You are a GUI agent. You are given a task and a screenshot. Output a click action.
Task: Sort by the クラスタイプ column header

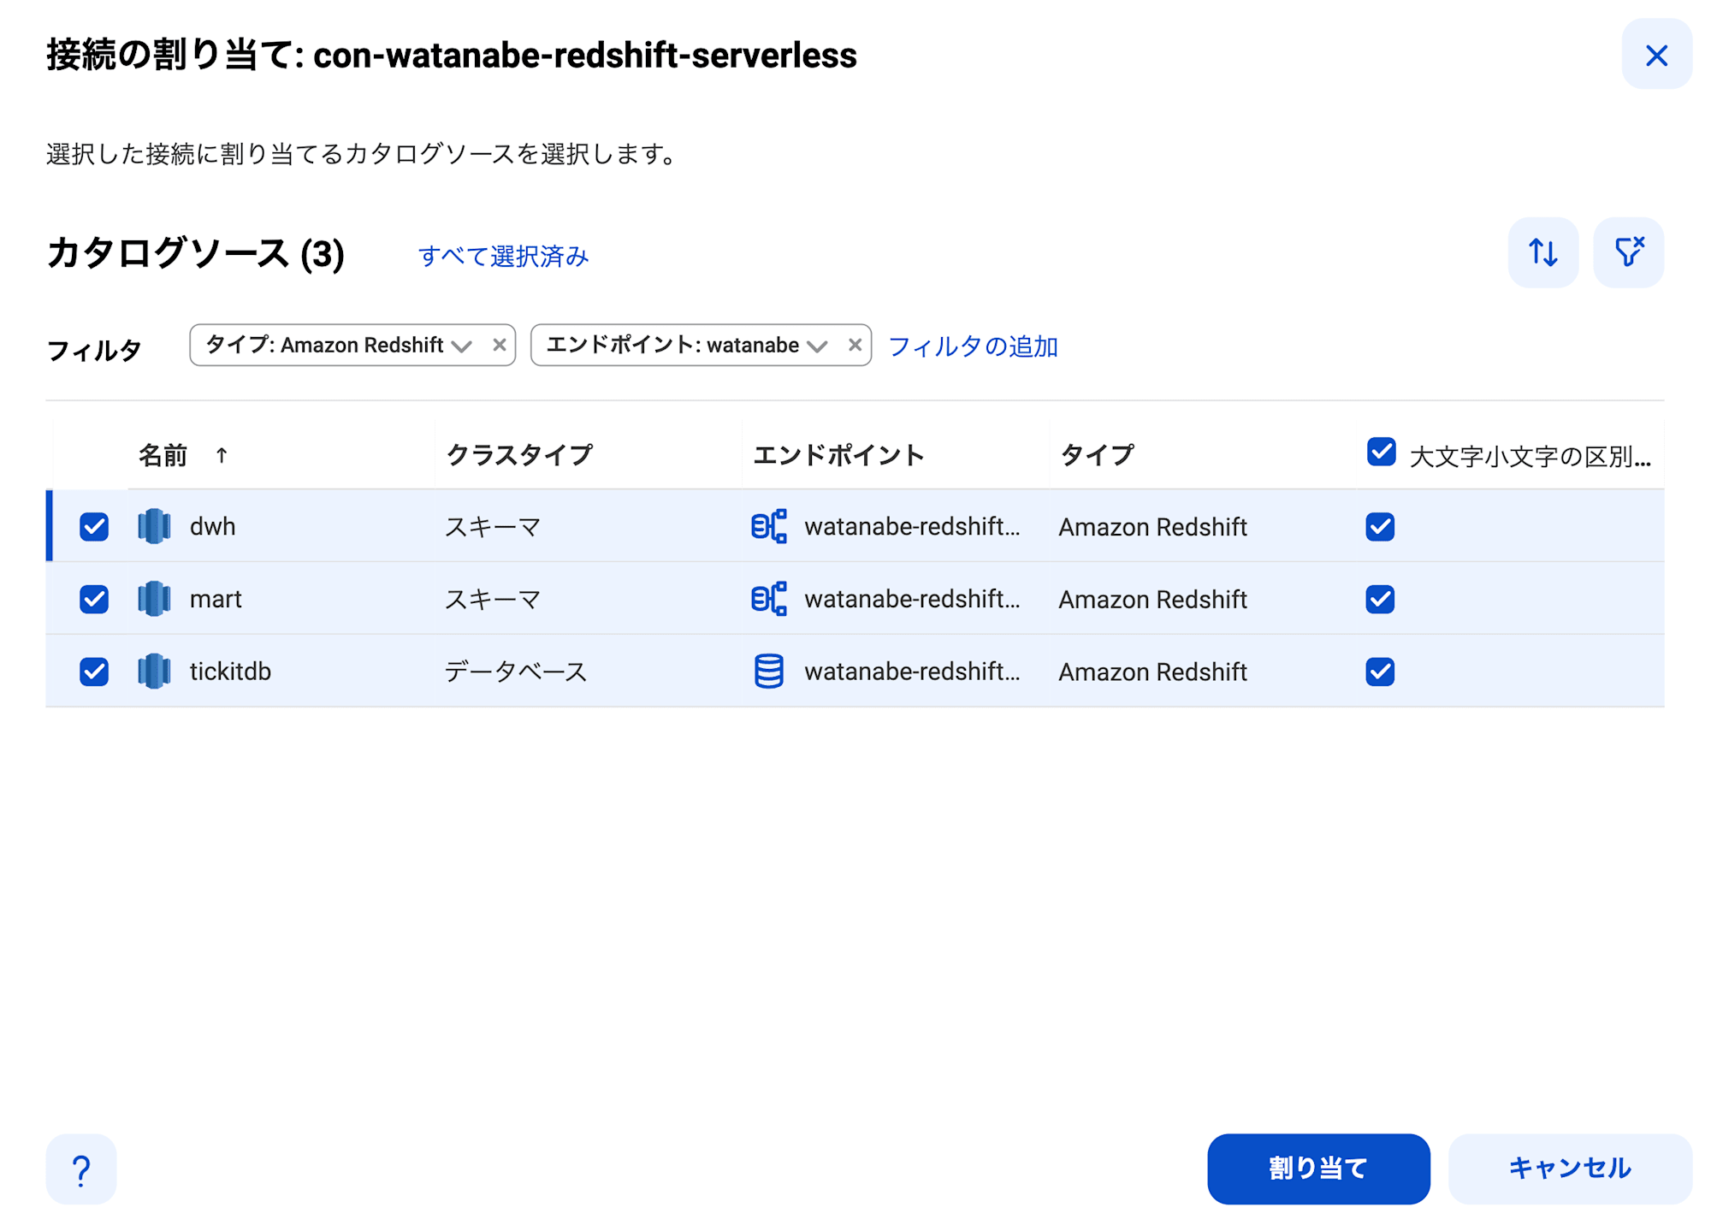(x=519, y=455)
